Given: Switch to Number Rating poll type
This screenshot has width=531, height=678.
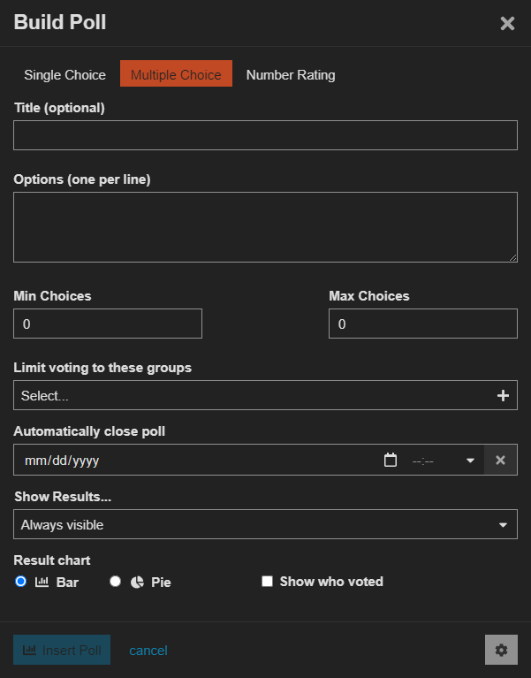Looking at the screenshot, I should click(x=291, y=75).
